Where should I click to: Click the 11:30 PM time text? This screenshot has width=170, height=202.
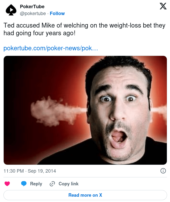pyautogui.click(x=14, y=171)
